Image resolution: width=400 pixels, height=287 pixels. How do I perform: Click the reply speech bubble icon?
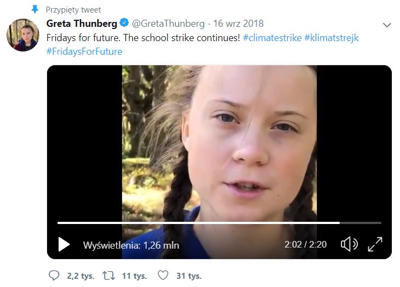pos(54,275)
